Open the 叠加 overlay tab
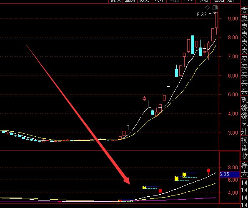The width and height of the screenshot is (248, 208). (x=130, y=1)
